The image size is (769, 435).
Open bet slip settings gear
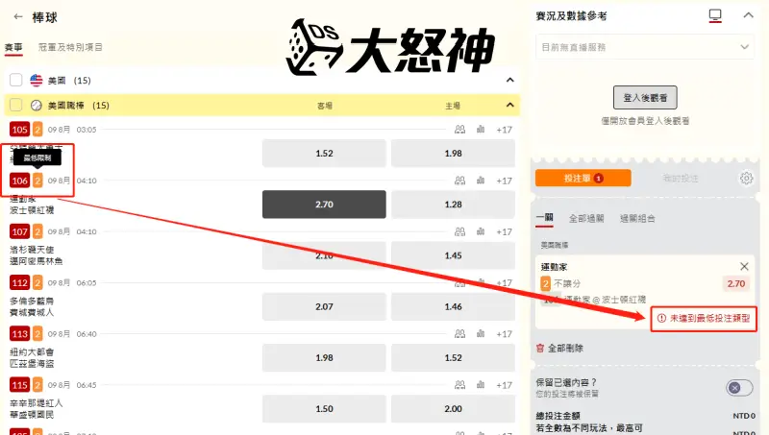pos(747,179)
